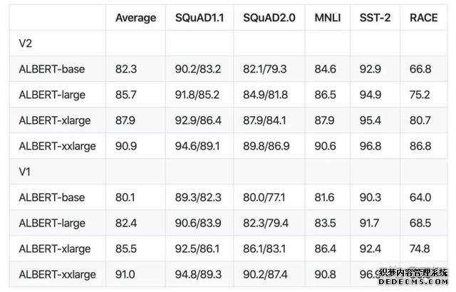
Task: Select the 89.8/86.9 SQuAD2.0 cell
Action: pos(266,146)
